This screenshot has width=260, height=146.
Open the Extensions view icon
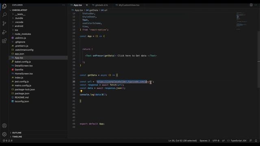point(4,41)
